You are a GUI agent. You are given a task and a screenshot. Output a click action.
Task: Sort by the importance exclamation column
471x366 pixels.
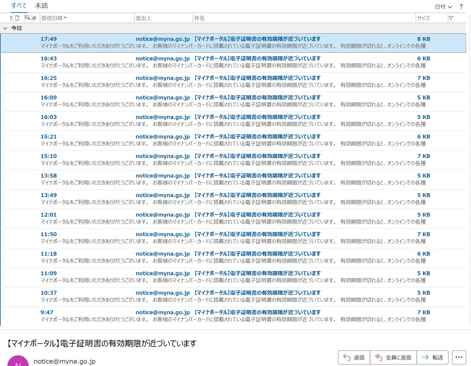pos(11,18)
